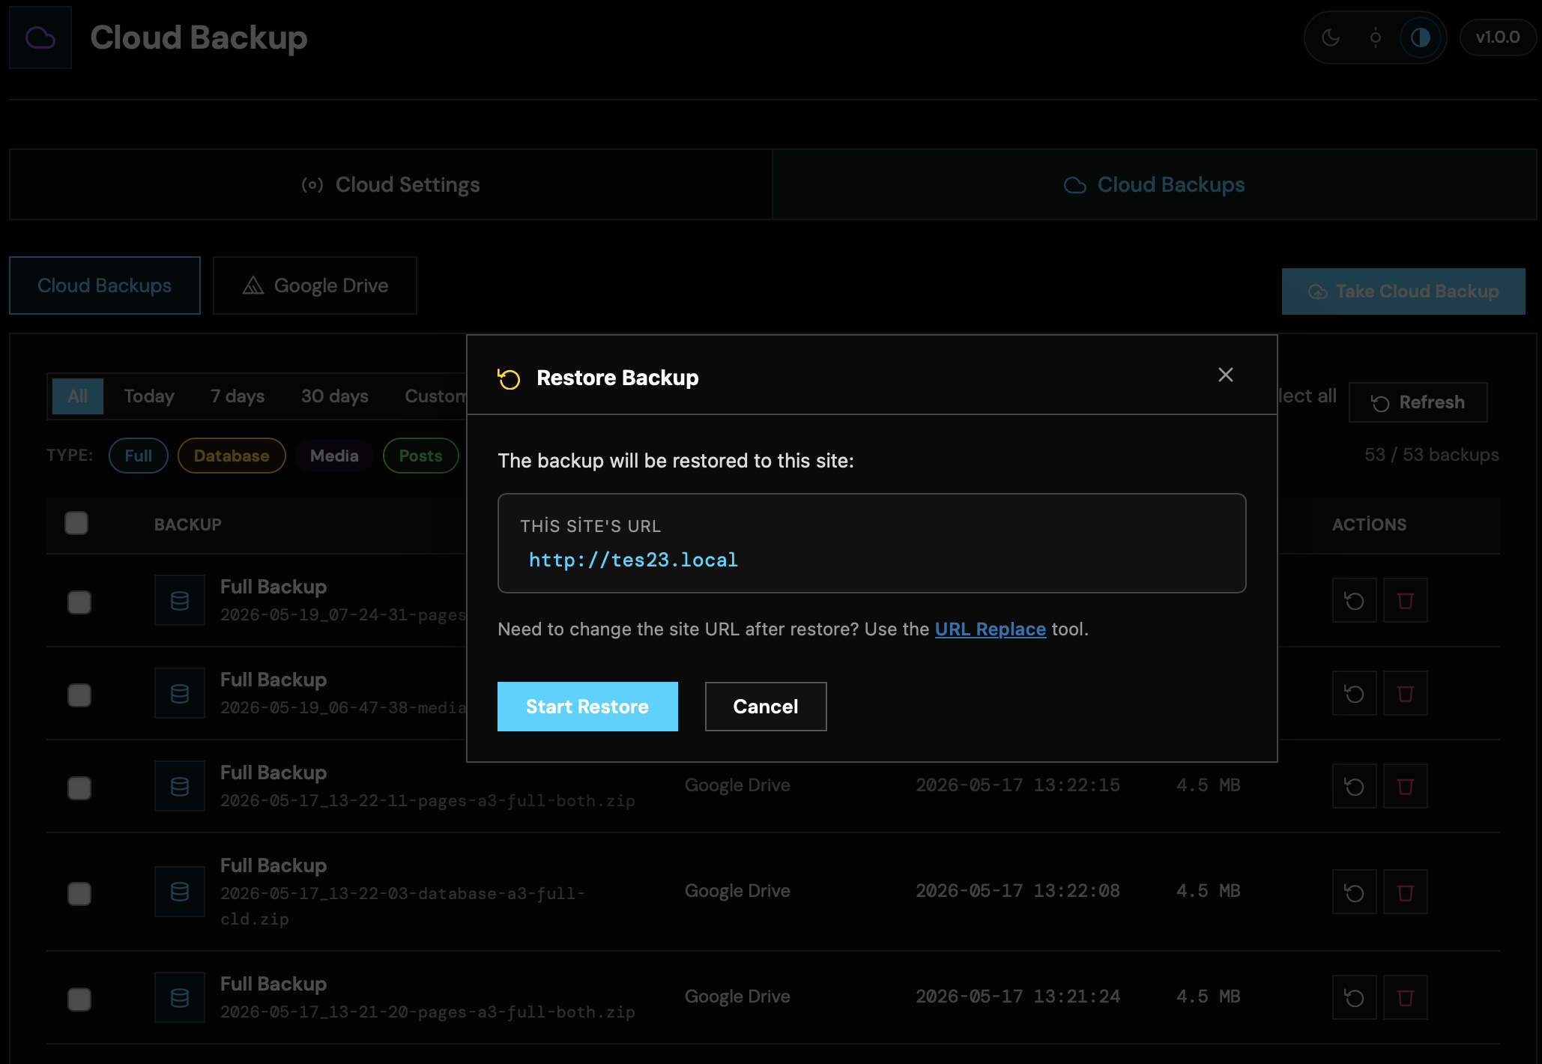Select the Google Drive sub-tab
The width and height of the screenshot is (1542, 1064).
coord(315,285)
